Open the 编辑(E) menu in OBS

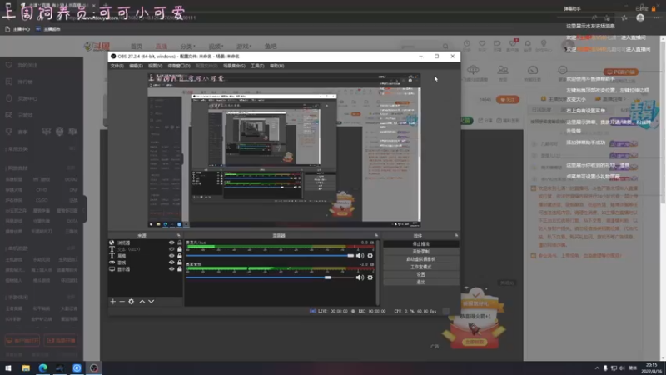coord(136,66)
